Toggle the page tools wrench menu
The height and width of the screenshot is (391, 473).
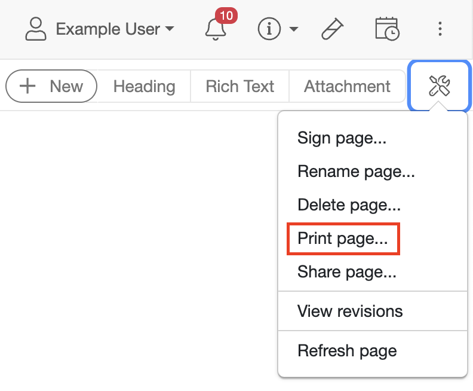pos(439,86)
